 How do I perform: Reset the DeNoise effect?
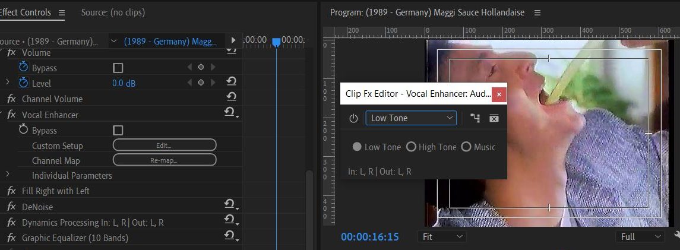pyautogui.click(x=230, y=205)
